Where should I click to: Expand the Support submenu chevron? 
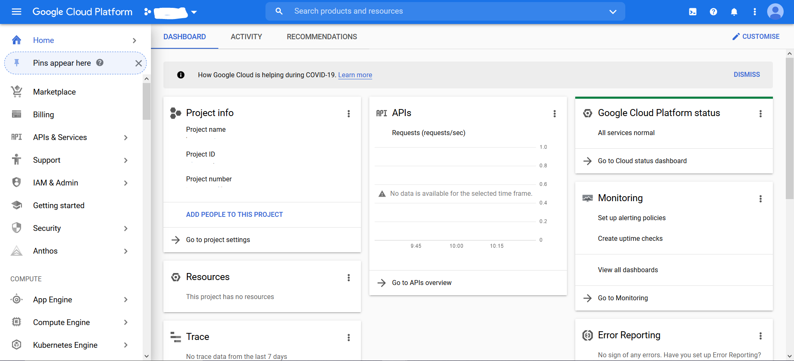(126, 160)
